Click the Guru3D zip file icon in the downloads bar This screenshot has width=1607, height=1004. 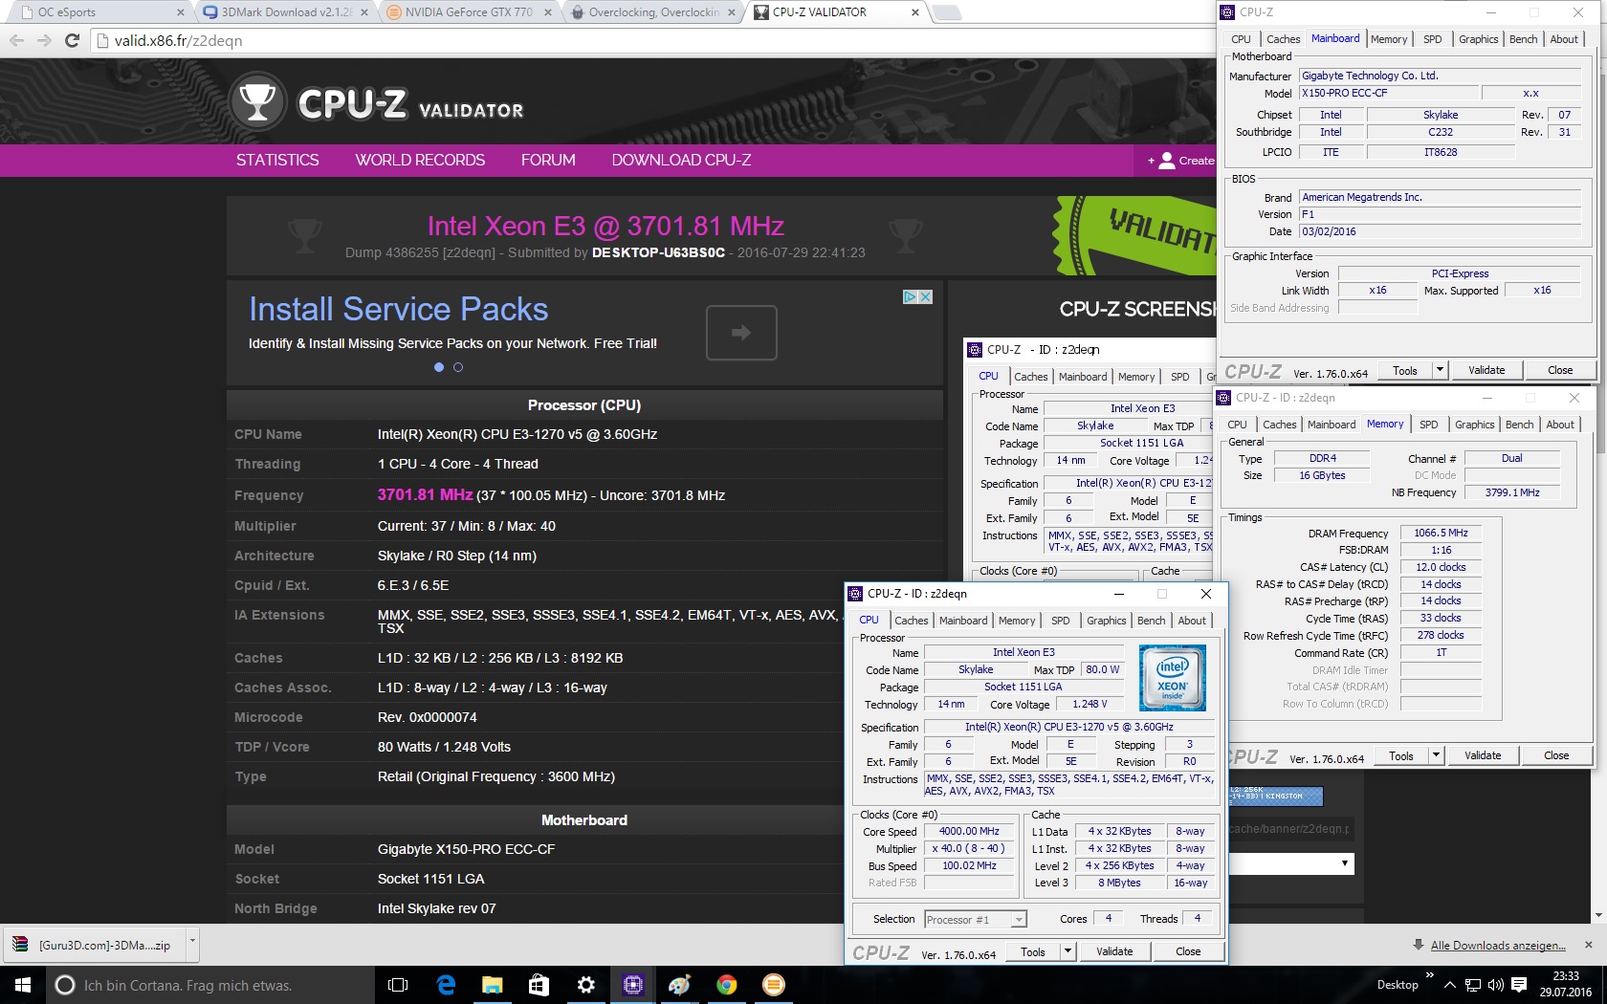click(x=20, y=945)
